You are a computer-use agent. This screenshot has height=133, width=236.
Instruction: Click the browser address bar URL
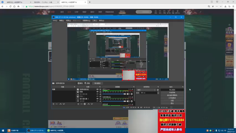(x=51, y=6)
